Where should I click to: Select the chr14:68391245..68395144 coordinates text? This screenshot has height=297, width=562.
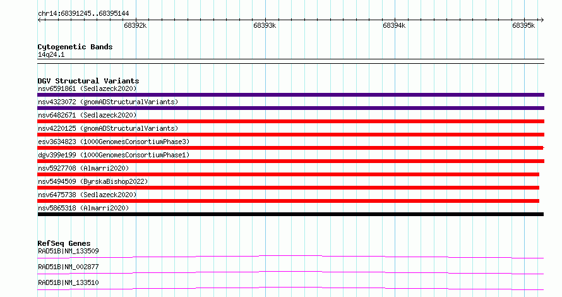[83, 14]
